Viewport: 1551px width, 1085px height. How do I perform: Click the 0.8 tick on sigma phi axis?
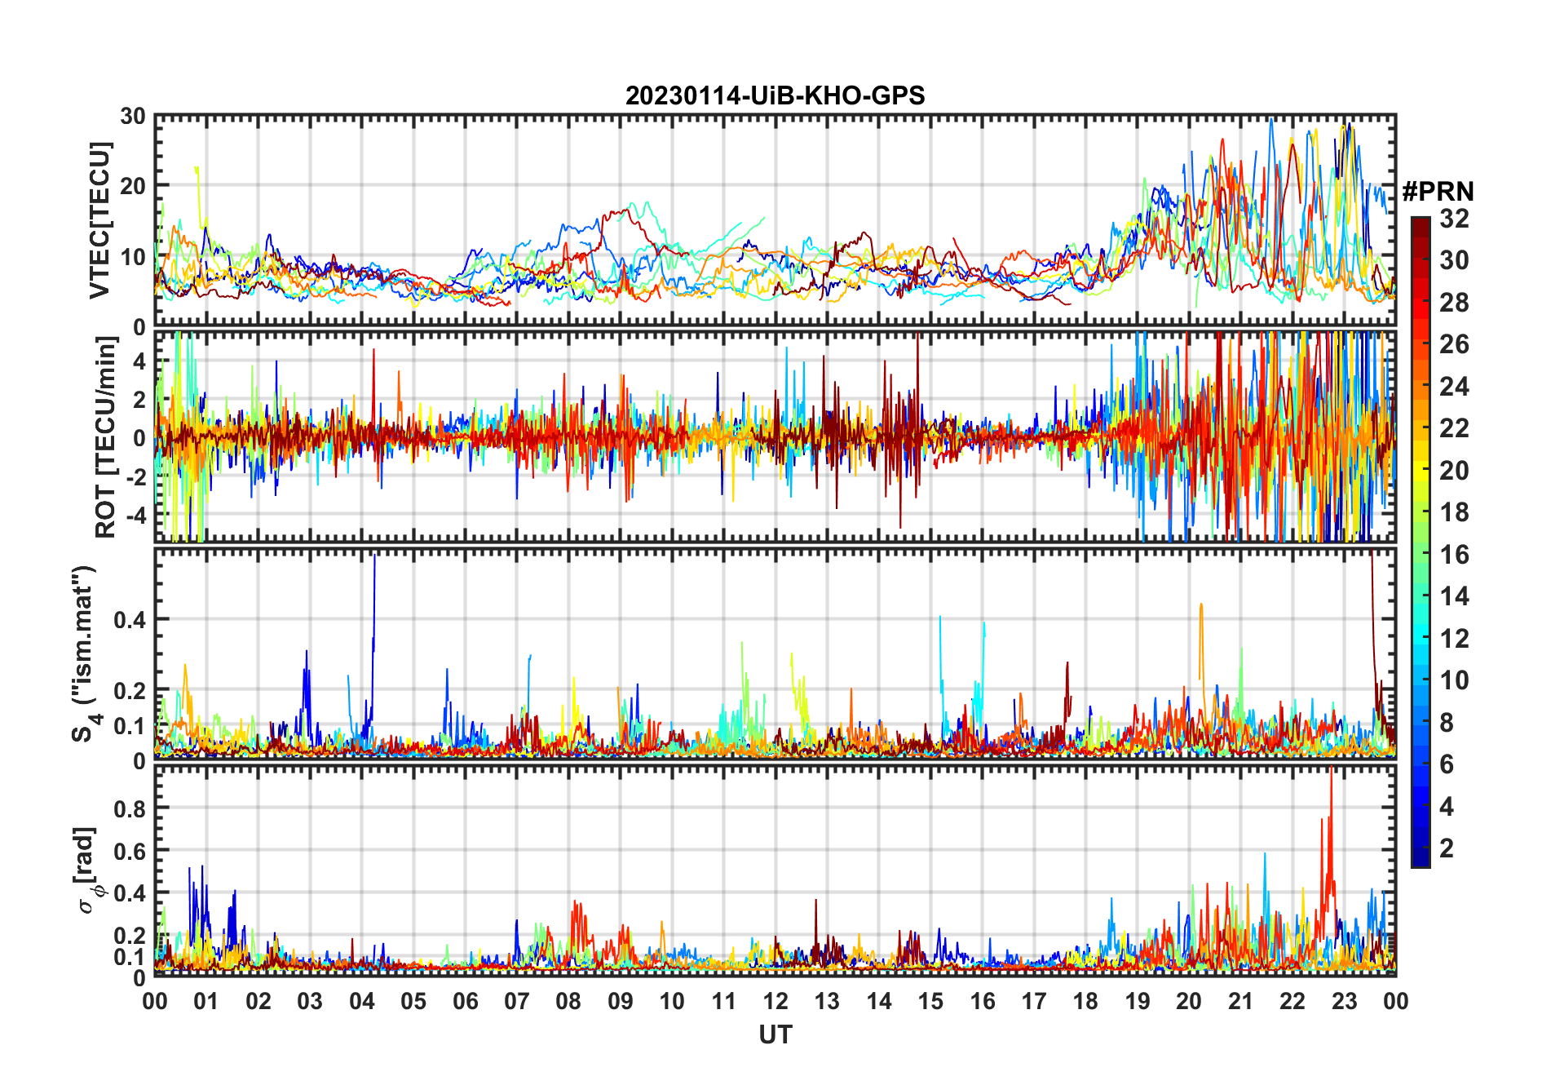[130, 808]
